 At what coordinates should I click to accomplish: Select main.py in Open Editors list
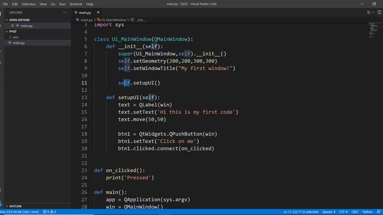click(26, 26)
